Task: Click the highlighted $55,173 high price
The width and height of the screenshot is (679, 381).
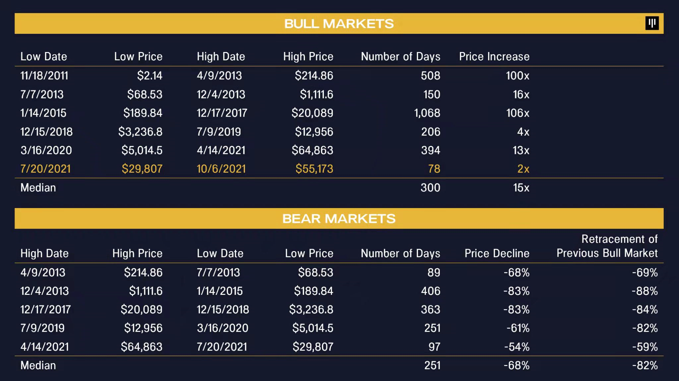Action: pos(314,169)
